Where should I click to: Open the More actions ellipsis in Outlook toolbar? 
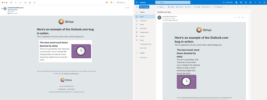[228, 7]
